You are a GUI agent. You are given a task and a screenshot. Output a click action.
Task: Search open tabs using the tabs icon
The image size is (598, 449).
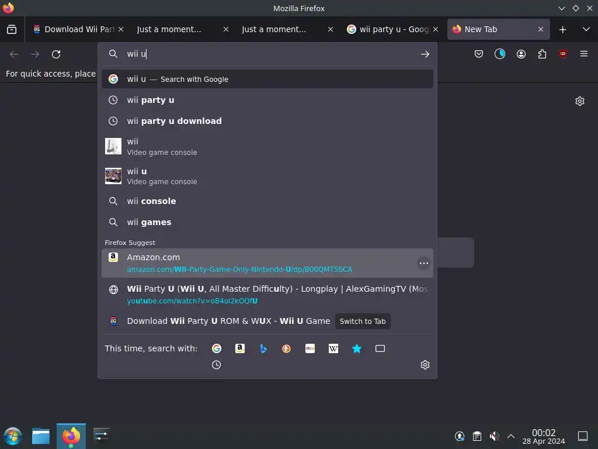[x=380, y=348]
